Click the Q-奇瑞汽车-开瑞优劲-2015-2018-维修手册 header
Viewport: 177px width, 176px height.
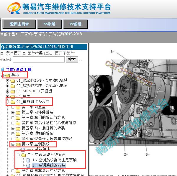(x=44, y=47)
